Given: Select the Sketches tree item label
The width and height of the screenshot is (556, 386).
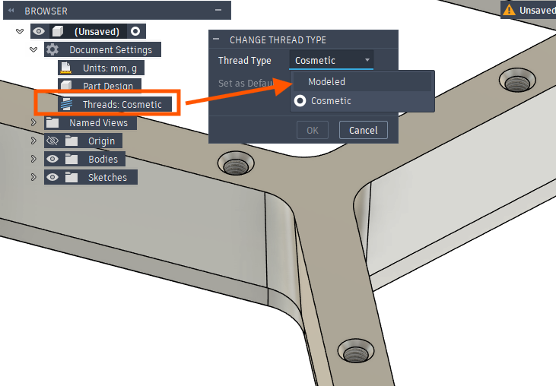Looking at the screenshot, I should tap(107, 177).
